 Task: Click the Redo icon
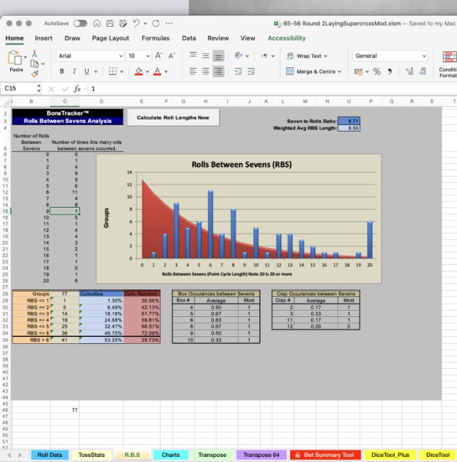[156, 23]
